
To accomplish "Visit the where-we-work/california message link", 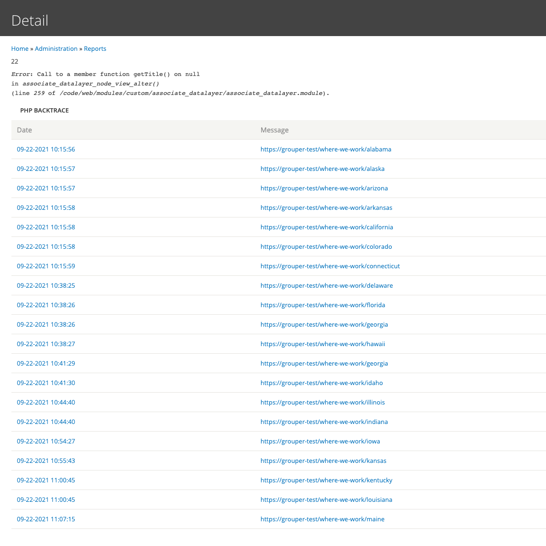I will tap(327, 227).
